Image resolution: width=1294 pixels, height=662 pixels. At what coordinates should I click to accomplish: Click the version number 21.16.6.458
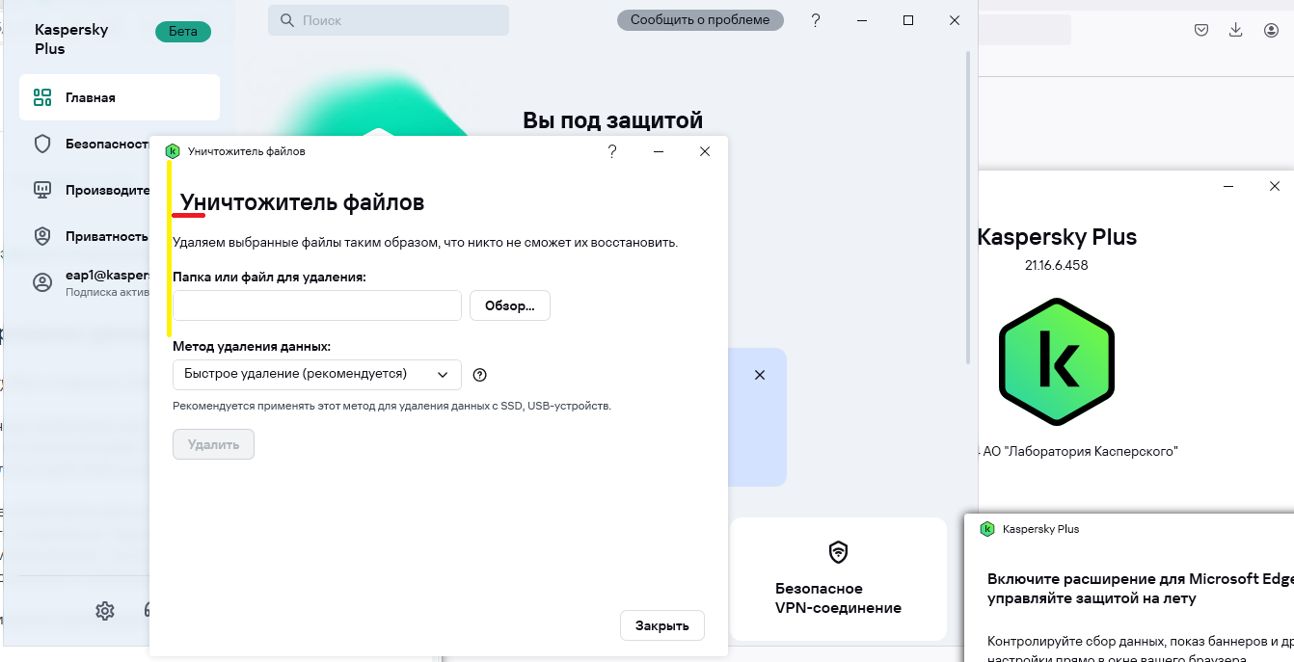point(1057,265)
